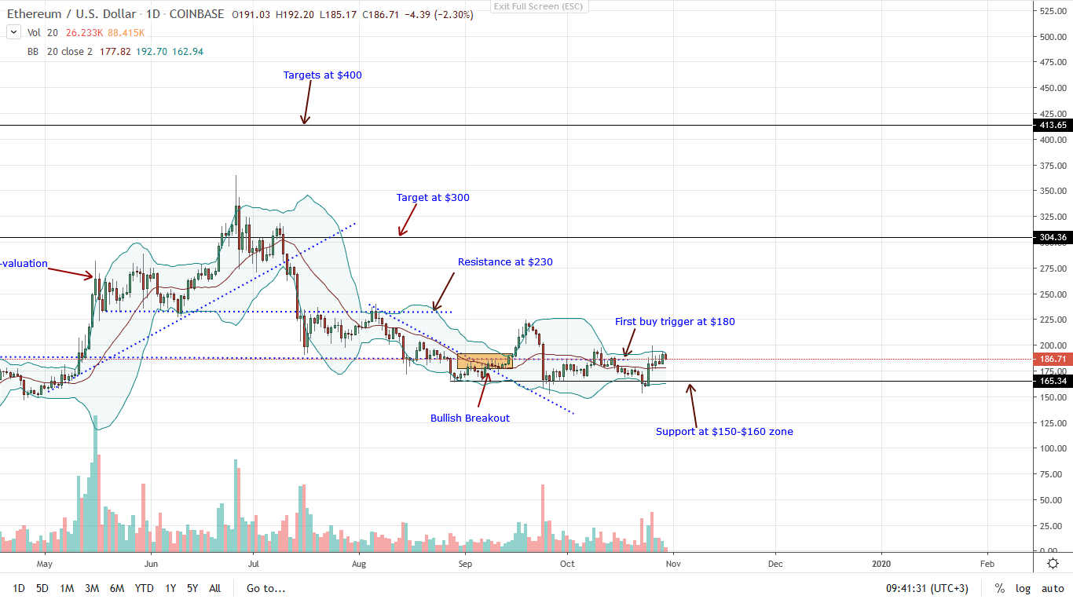Click the orange rectangle drawing on chart

coord(485,361)
